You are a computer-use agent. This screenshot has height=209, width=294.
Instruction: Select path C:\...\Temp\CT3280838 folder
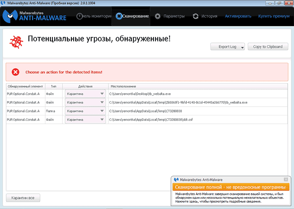(x=145, y=111)
